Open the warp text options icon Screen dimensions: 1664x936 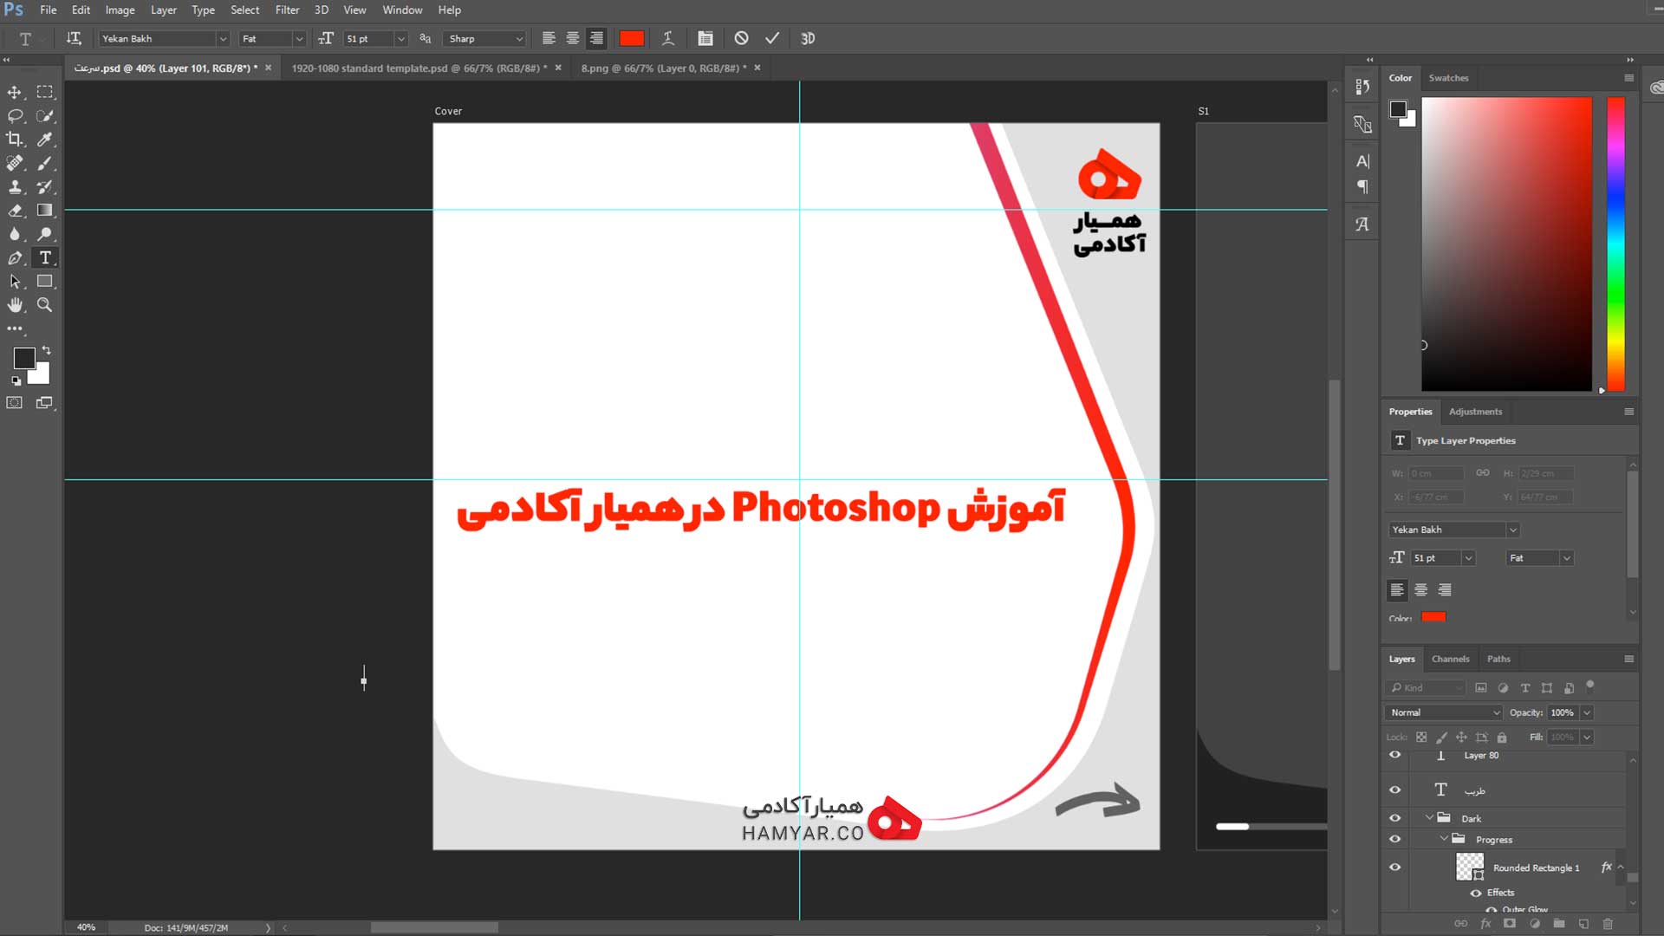point(668,38)
